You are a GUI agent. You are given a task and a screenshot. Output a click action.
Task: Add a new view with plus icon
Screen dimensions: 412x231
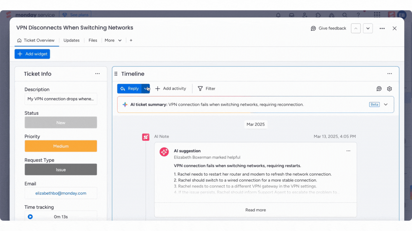(x=131, y=40)
